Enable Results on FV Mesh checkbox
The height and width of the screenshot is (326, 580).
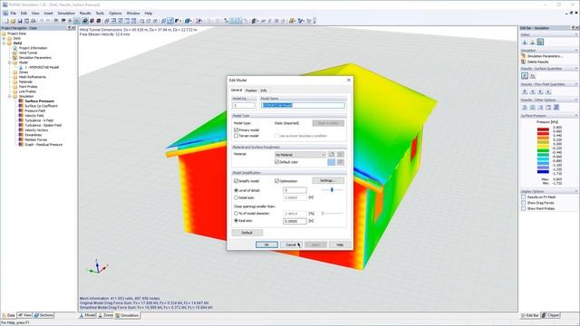pyautogui.click(x=524, y=197)
